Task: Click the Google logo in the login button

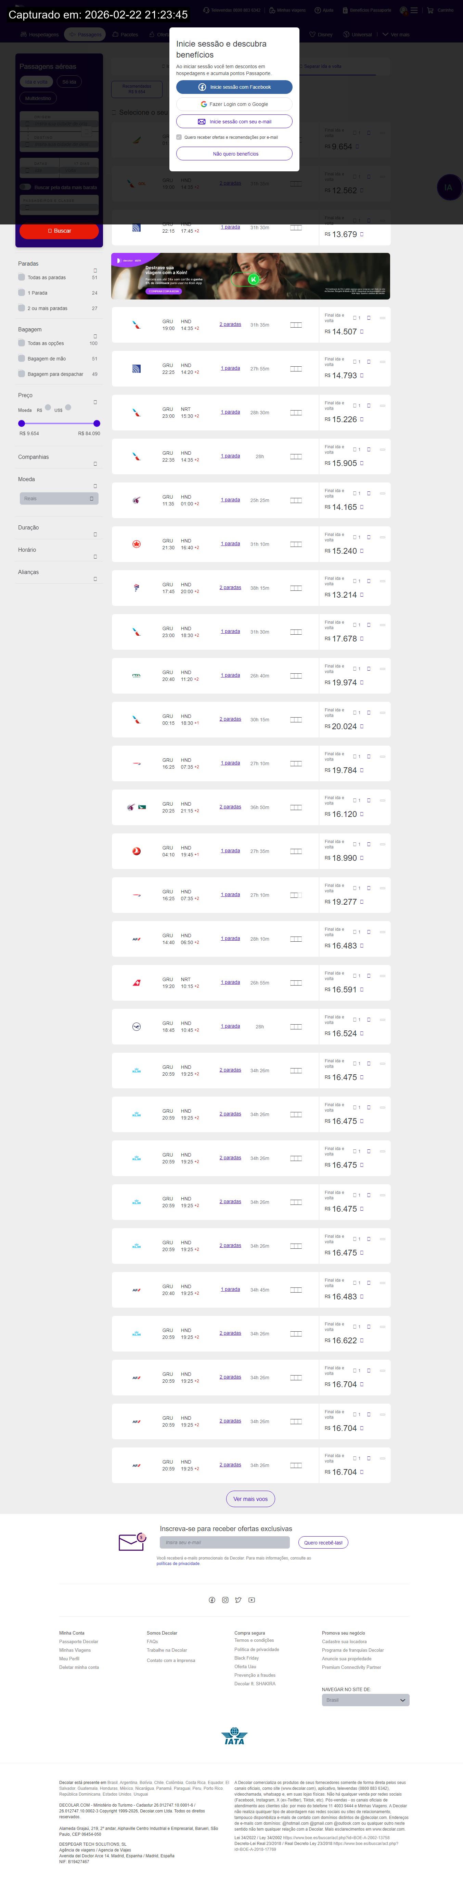Action: 204,105
